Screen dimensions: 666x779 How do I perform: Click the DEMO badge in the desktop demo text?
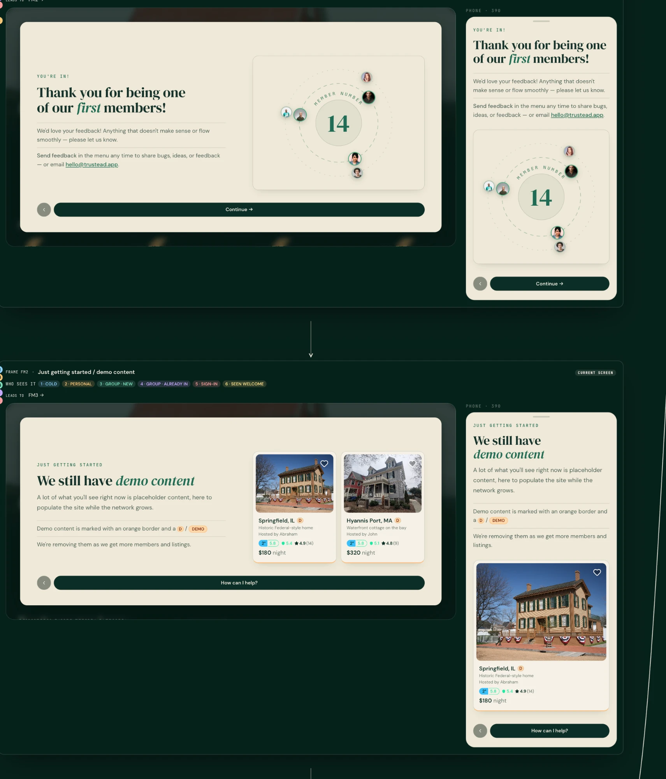(x=198, y=529)
